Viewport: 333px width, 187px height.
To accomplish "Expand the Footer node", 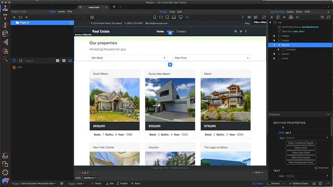I will [274, 58].
